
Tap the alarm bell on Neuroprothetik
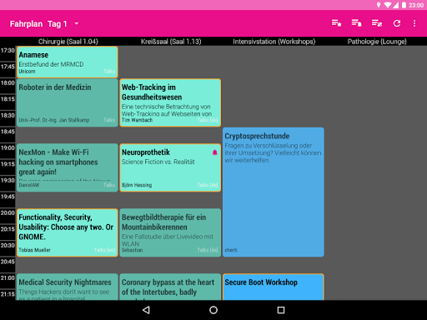(214, 152)
